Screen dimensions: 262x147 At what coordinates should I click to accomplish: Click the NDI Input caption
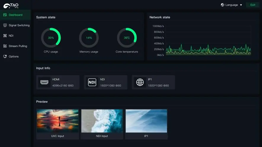(x=102, y=136)
